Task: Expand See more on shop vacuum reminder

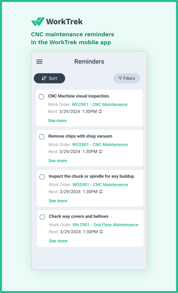Action: (58, 161)
